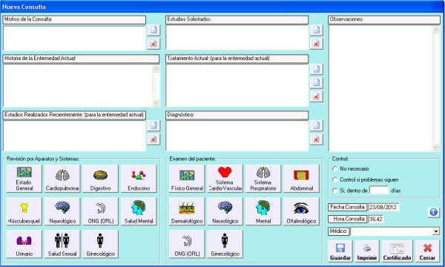Open the Salud Sexual review
The height and width of the screenshot is (267, 445).
(62, 244)
